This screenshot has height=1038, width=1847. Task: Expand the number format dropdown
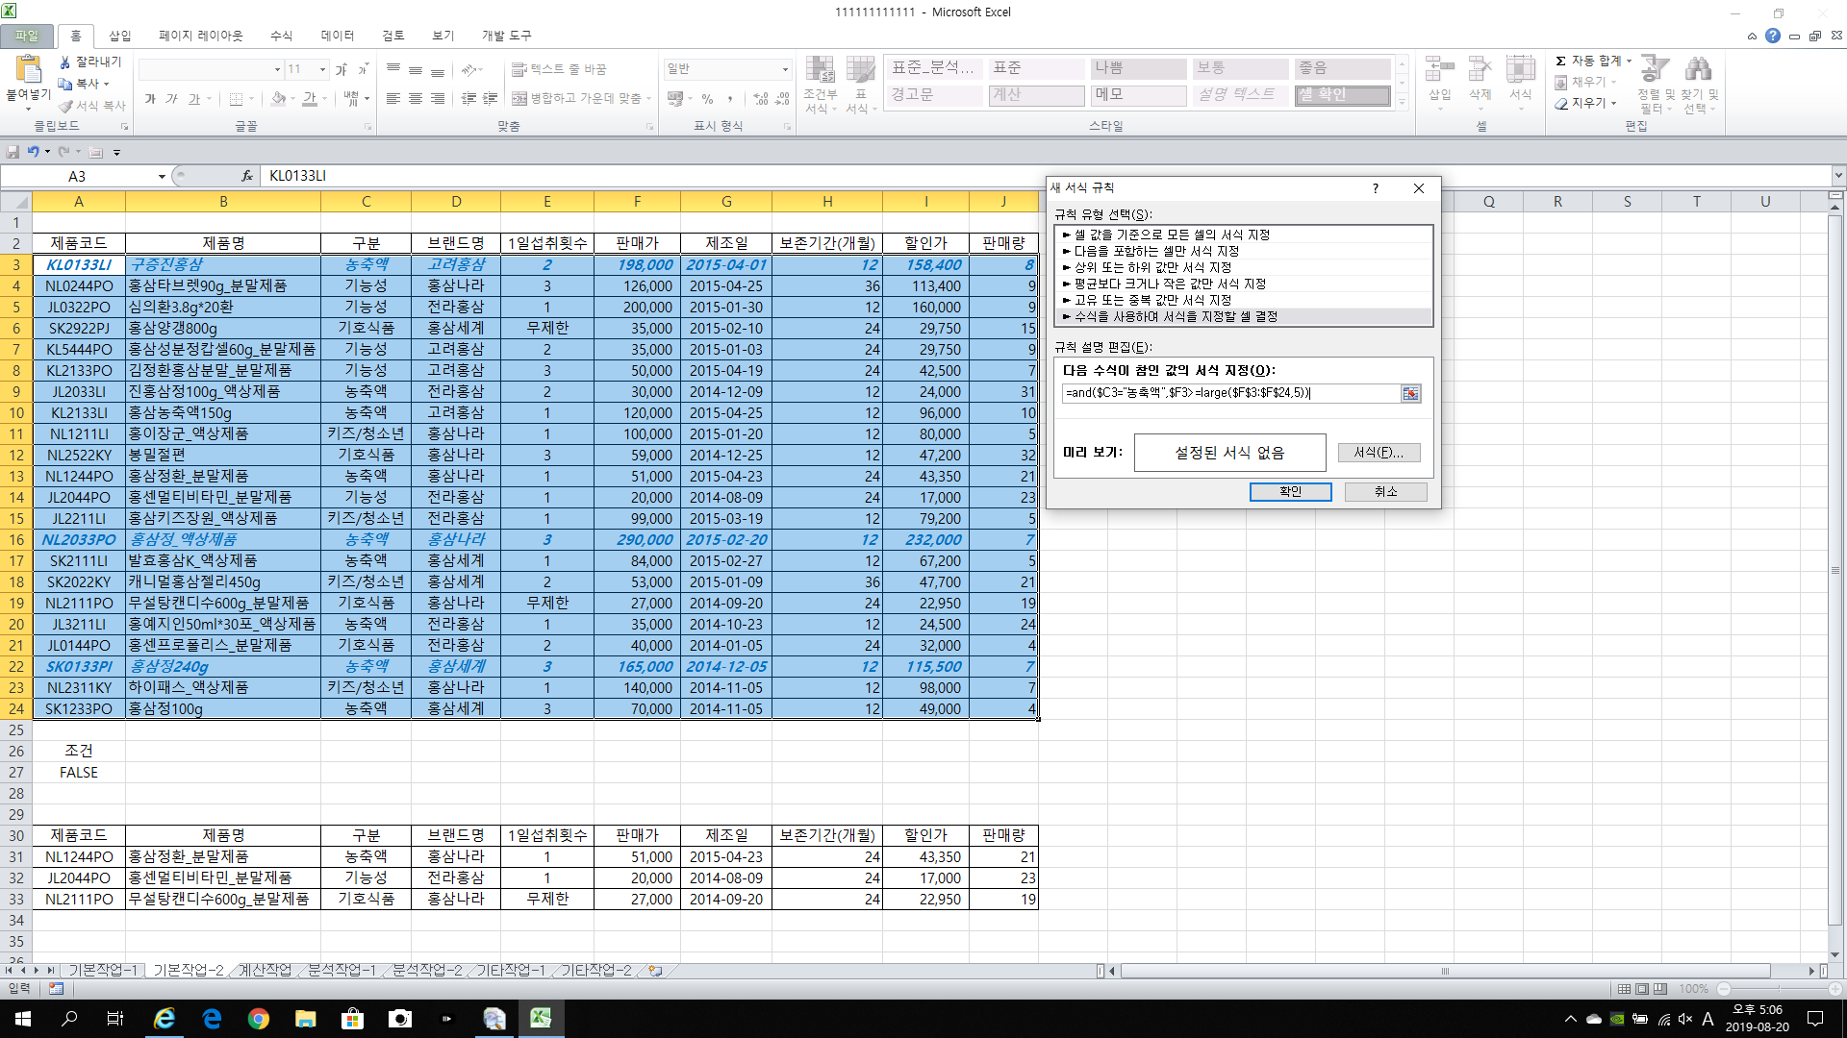click(785, 69)
